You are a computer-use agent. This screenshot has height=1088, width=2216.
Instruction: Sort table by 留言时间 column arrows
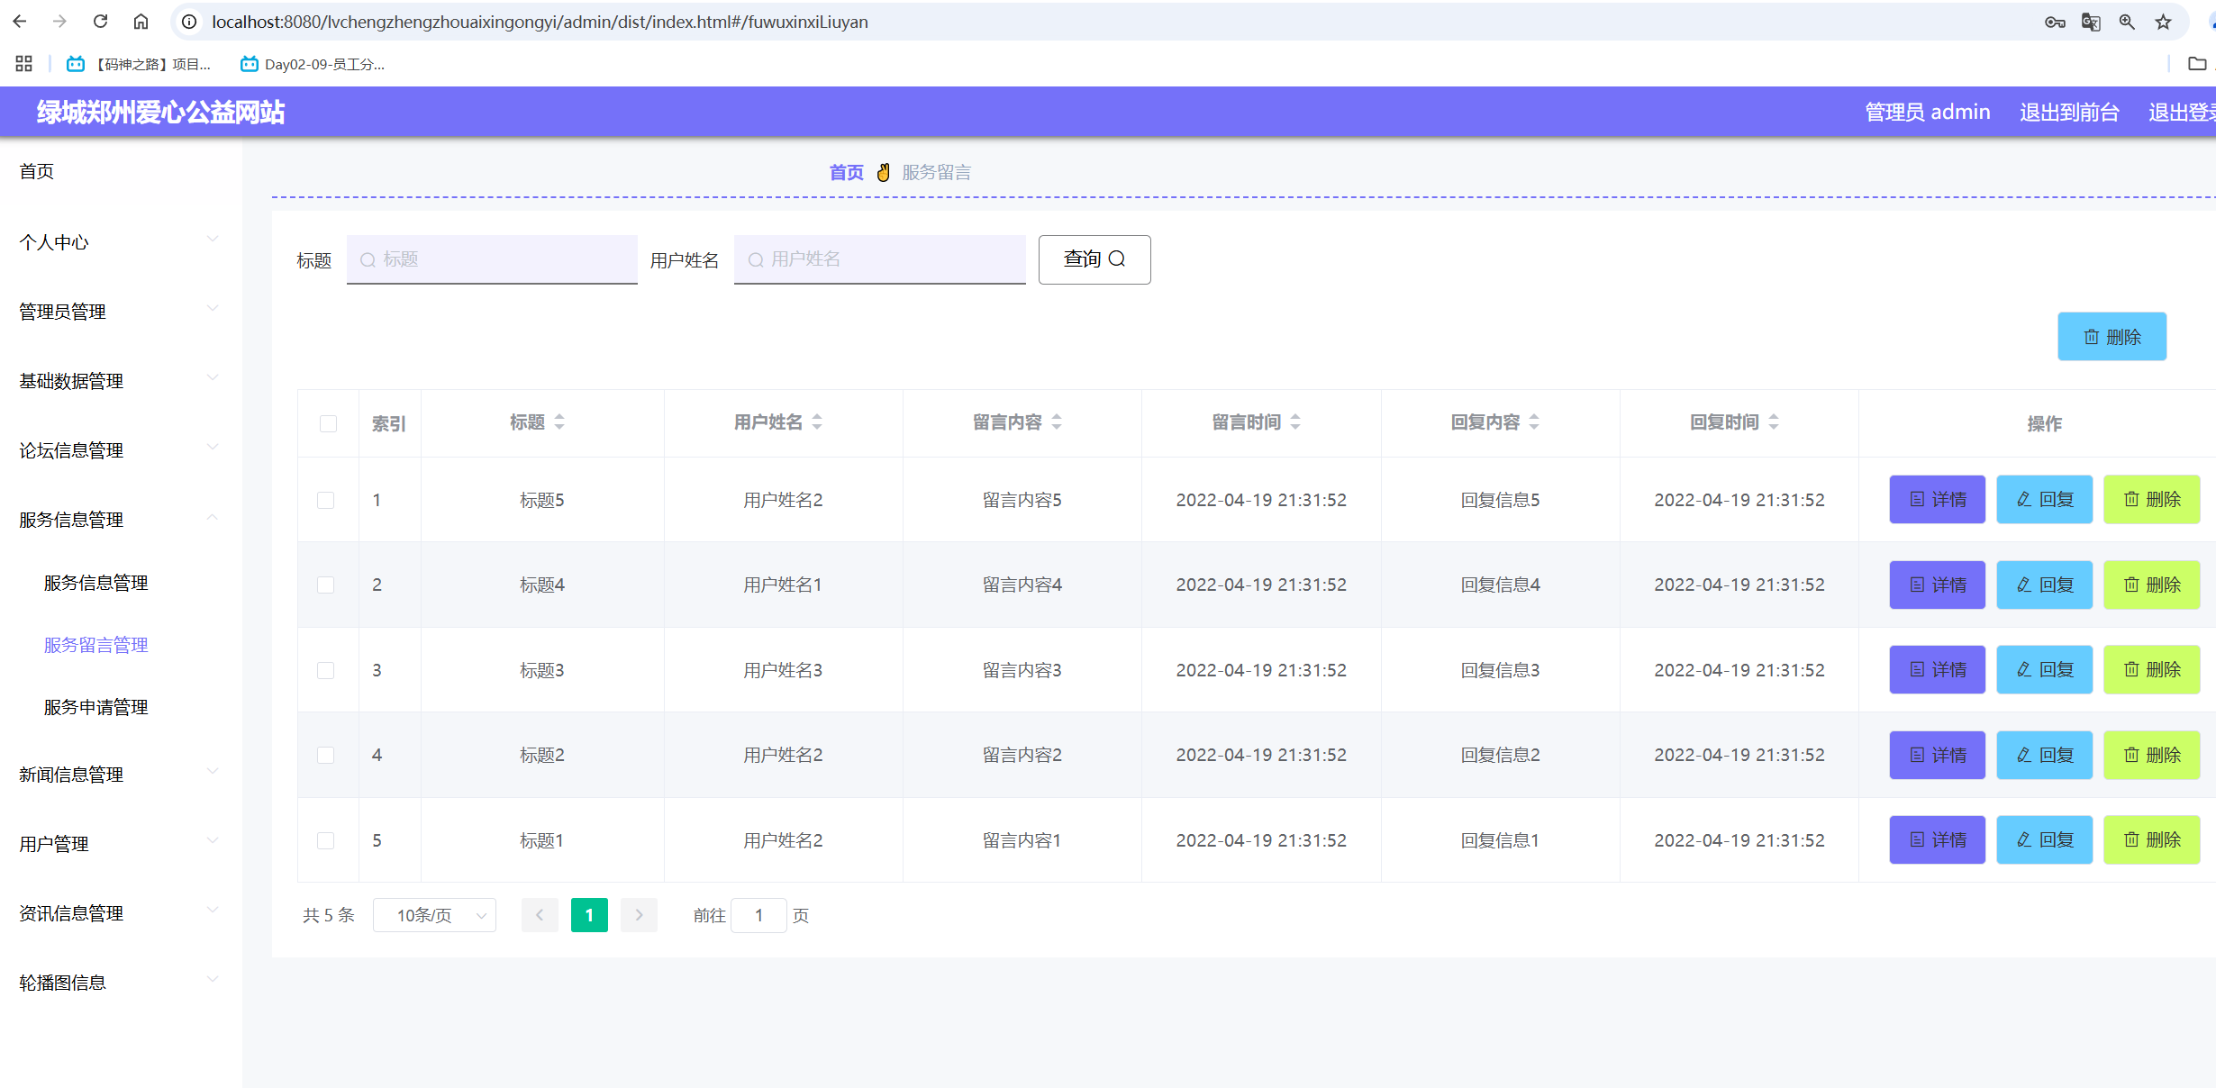[x=1295, y=422]
